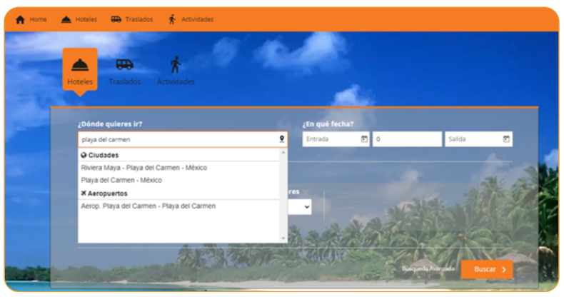Pick "Aerop. Playa del Carmen" airport suggestion
The width and height of the screenshot is (564, 297).
148,206
